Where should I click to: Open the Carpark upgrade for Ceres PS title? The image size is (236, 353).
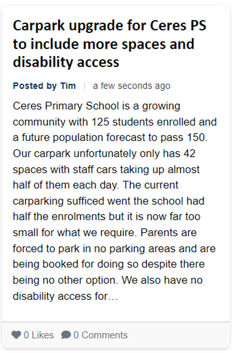(110, 44)
